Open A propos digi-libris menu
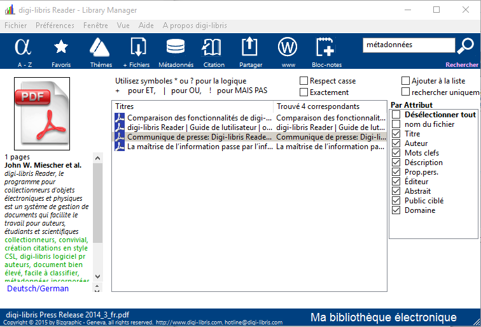Viewport: 481px width, 327px height. pyautogui.click(x=195, y=25)
